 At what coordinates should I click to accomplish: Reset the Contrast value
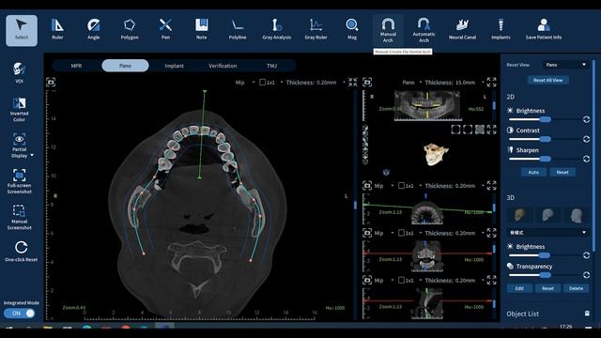pos(586,139)
